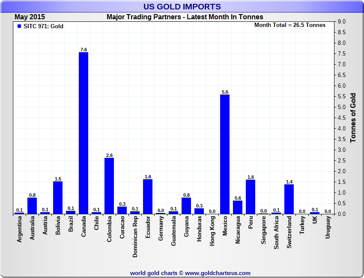364x278 pixels.
Task: Click the Canada axis label
Action: click(x=84, y=226)
